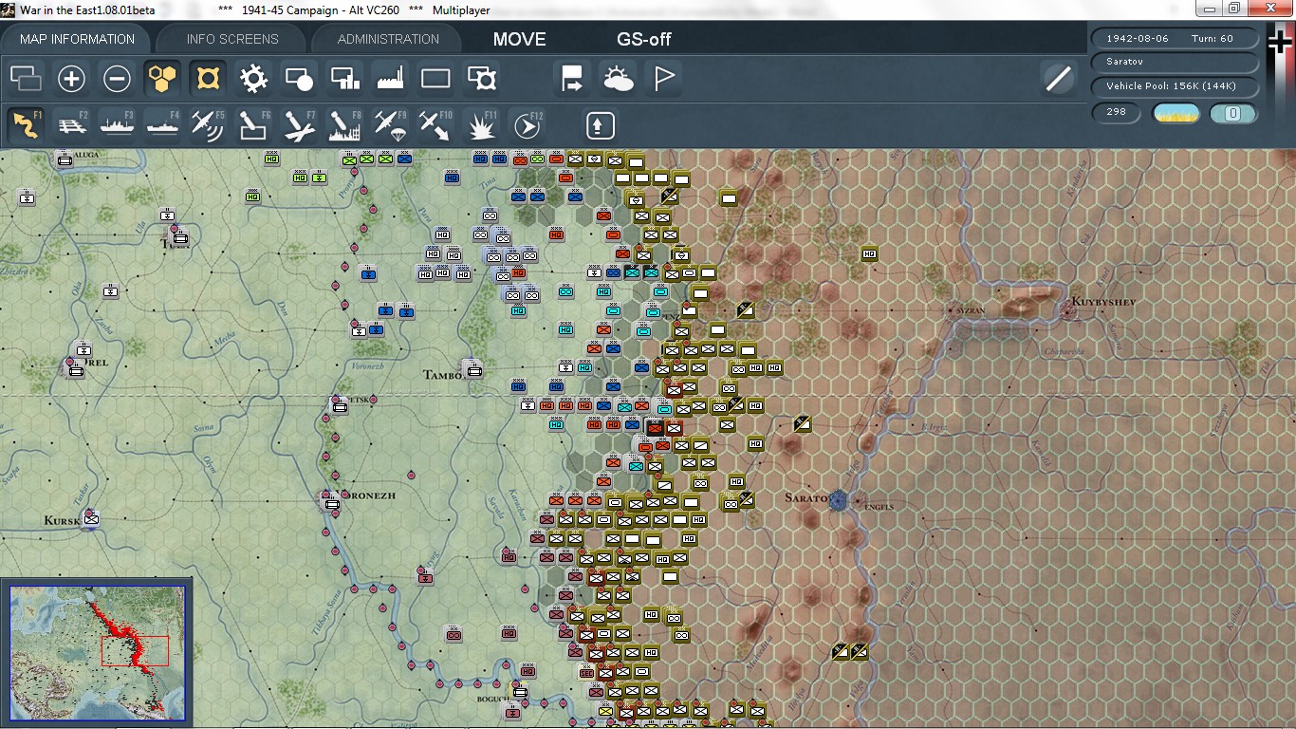
Task: Click the GS-off ground support toggle
Action: pos(644,40)
